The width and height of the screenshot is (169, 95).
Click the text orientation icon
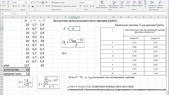(x=46, y=2)
